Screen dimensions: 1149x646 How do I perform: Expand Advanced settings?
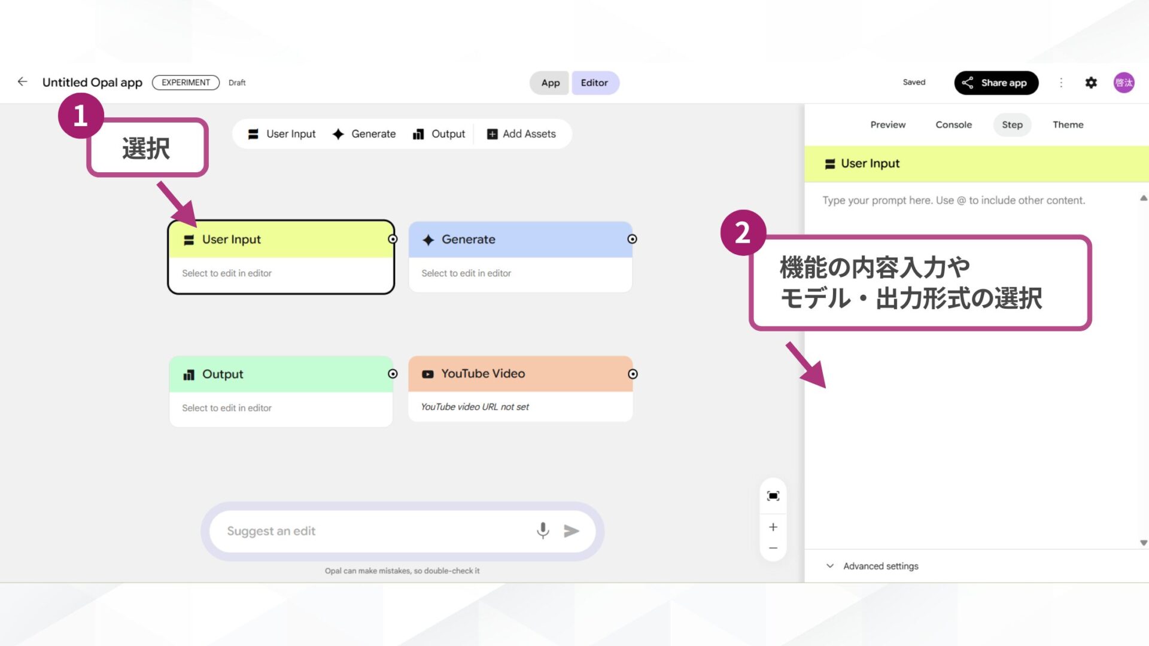(x=880, y=565)
